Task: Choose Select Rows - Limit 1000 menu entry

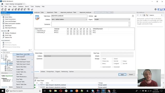Action: click(x=23, y=54)
